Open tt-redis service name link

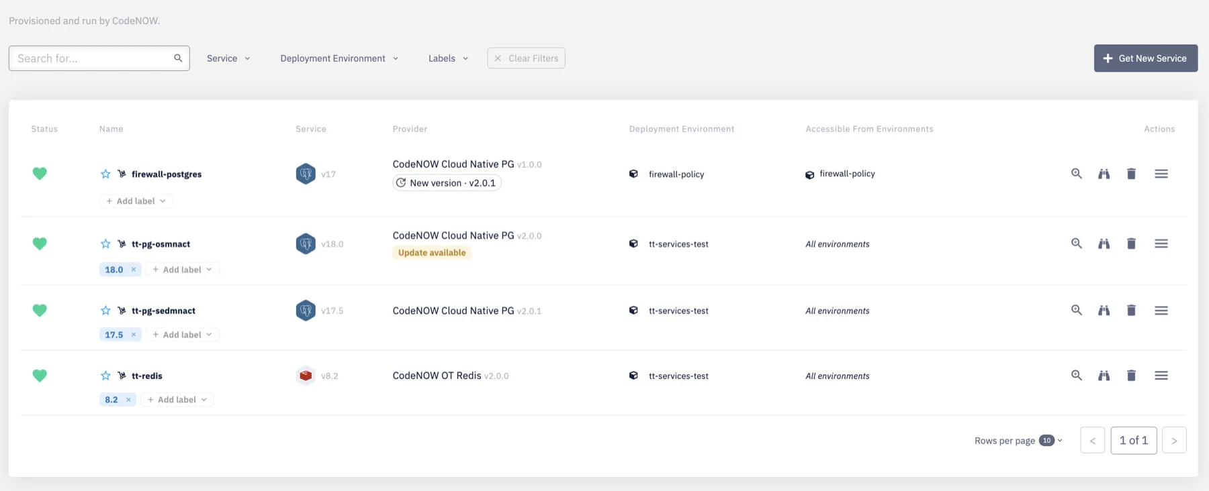(x=147, y=376)
